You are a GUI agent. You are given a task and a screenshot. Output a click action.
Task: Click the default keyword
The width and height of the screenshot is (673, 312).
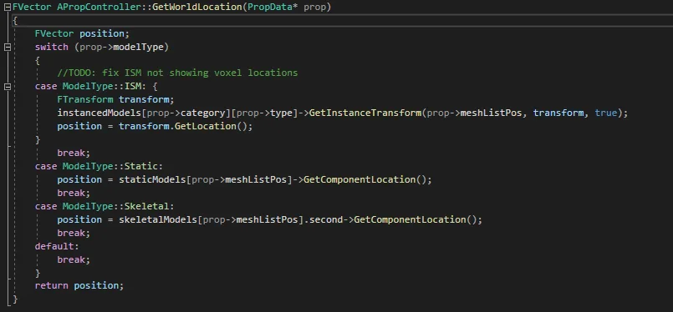coord(54,246)
